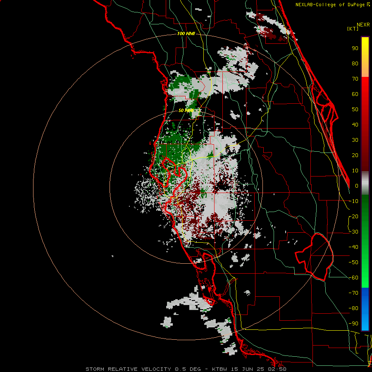Click the [KT] units label
The image size is (372, 372).
click(353, 29)
